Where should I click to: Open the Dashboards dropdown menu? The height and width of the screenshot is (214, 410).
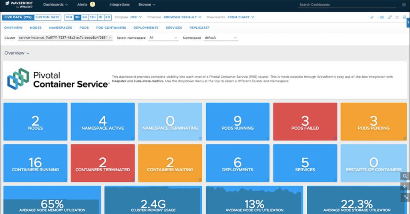(x=55, y=5)
